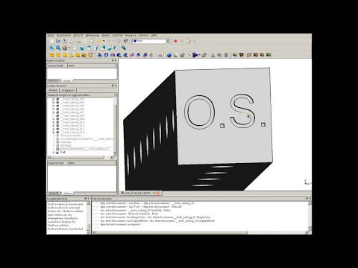Open draw style dropdown arrow
The height and width of the screenshot is (268, 358).
(69, 48)
